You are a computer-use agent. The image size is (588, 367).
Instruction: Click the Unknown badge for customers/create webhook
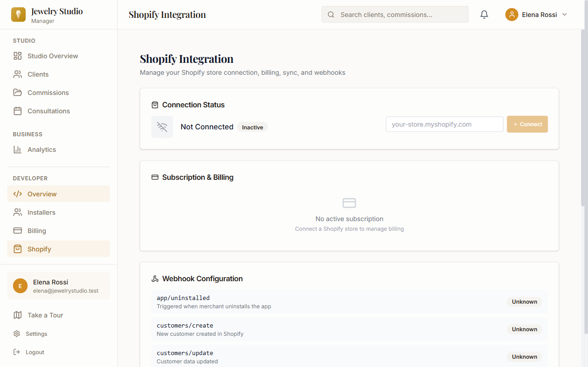click(524, 329)
